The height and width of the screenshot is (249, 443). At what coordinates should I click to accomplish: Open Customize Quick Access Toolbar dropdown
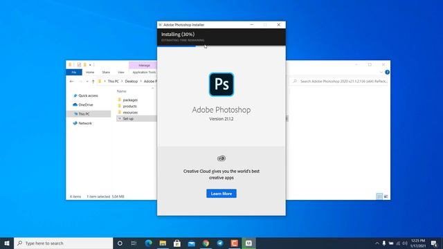(x=90, y=65)
